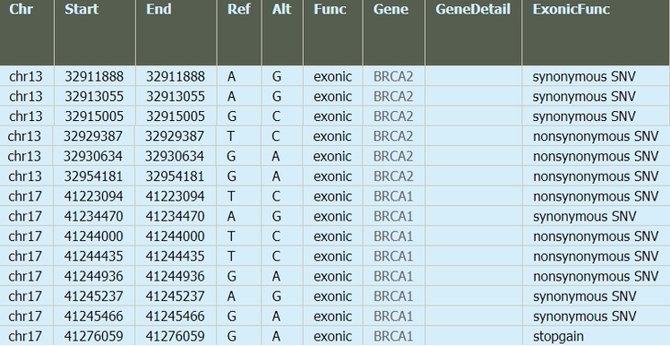This screenshot has width=670, height=346.
Task: Select Start cell 32954181
Action: (x=93, y=177)
